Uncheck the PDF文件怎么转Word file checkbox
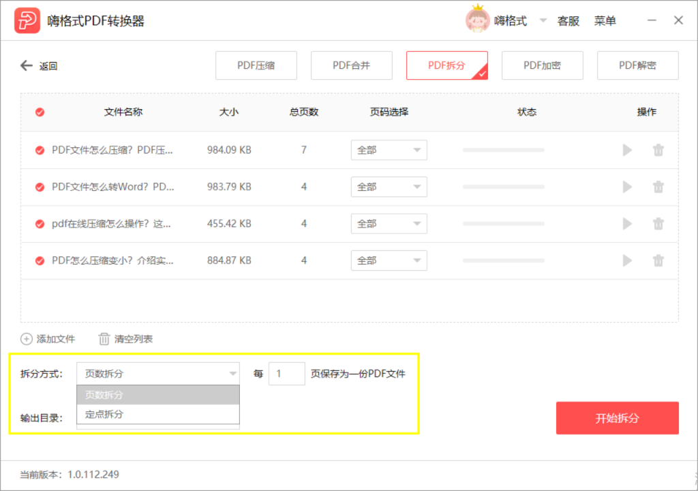698x491 pixels. point(40,187)
